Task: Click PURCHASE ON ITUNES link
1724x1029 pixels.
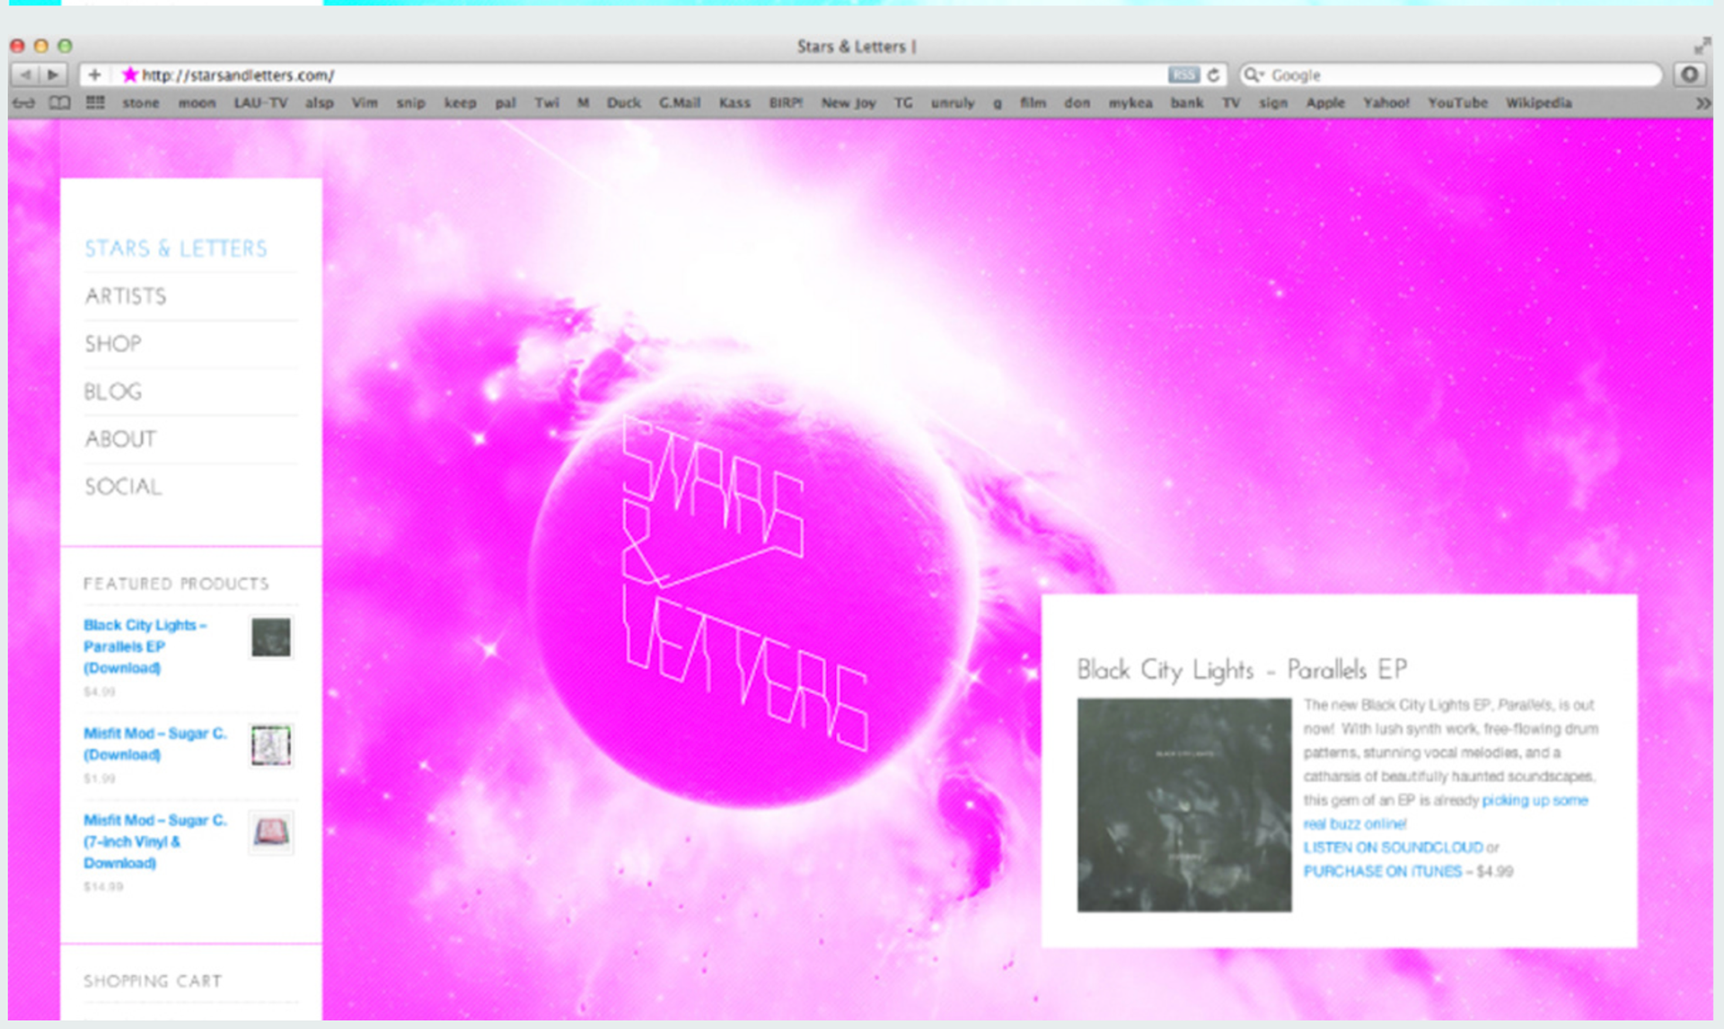Action: (1382, 872)
